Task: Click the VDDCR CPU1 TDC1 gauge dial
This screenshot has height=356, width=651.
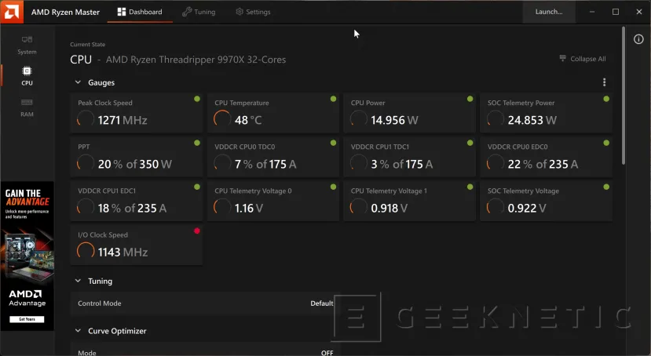Action: (359, 163)
